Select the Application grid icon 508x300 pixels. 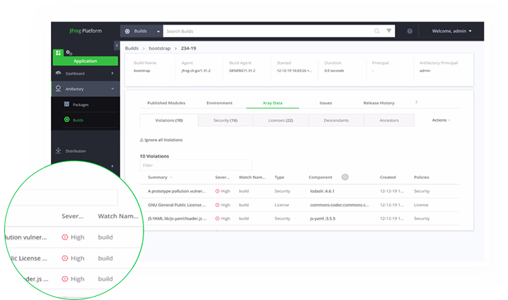pos(59,52)
